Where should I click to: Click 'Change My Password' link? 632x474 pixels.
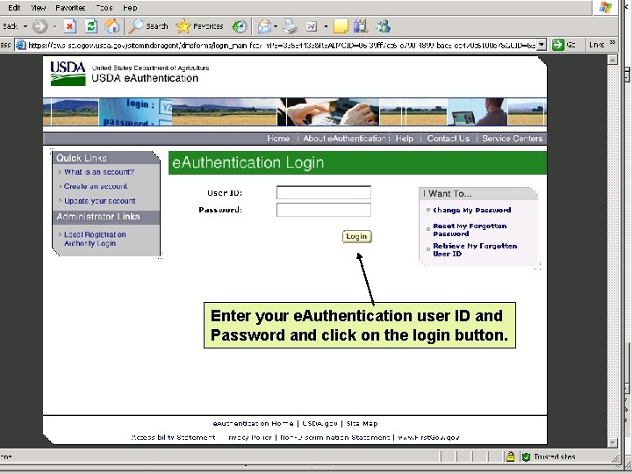point(472,210)
